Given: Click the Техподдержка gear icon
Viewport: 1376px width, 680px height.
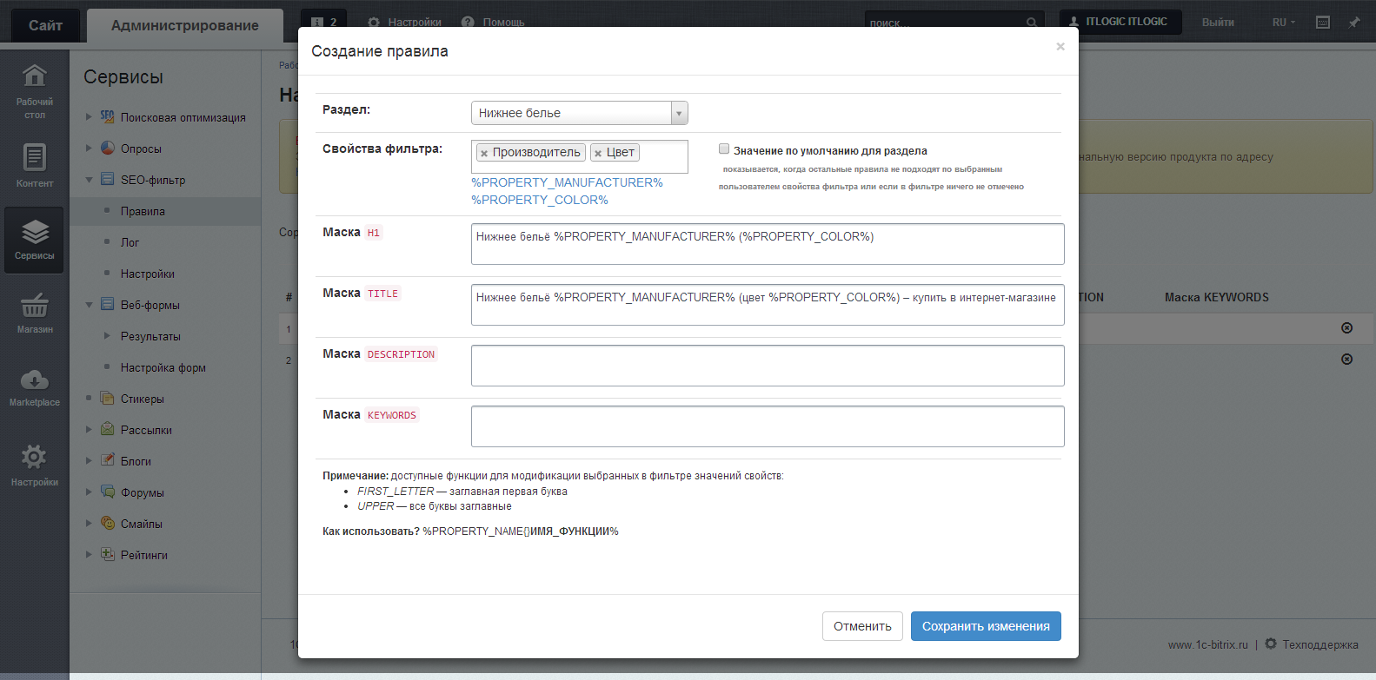Looking at the screenshot, I should point(1271,644).
